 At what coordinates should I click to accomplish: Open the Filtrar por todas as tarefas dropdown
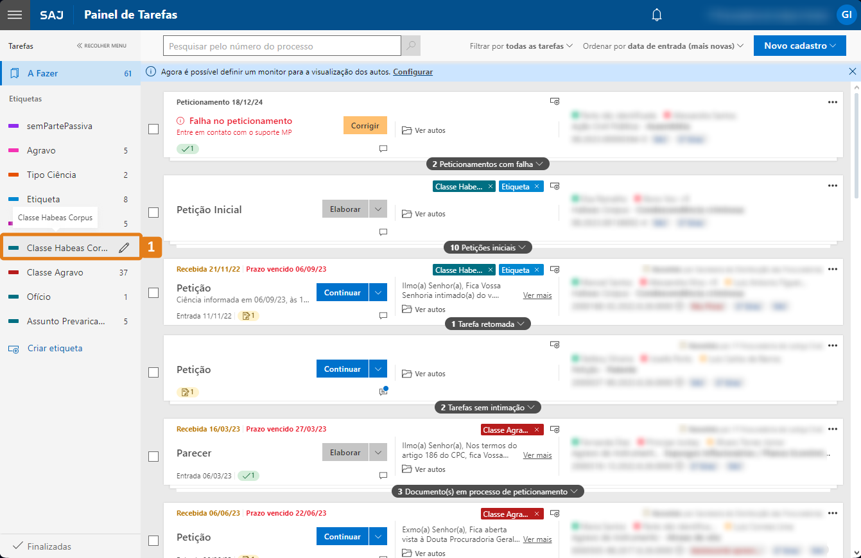tap(521, 46)
